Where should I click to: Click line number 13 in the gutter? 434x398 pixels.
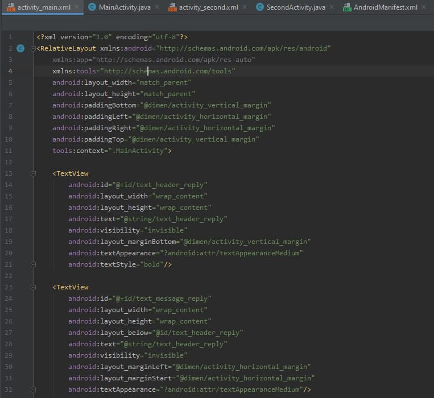pos(9,173)
